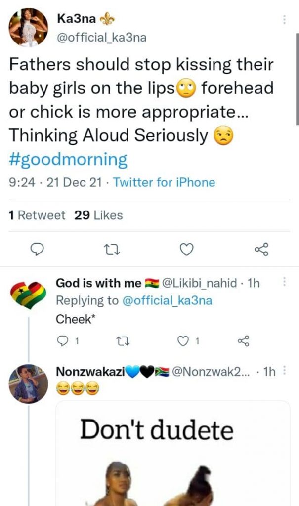Like Ka3na's main tweet
The height and width of the screenshot is (506, 299).
pyautogui.click(x=186, y=251)
